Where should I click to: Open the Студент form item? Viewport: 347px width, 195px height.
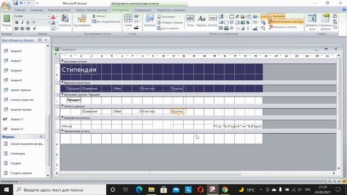tap(16, 163)
